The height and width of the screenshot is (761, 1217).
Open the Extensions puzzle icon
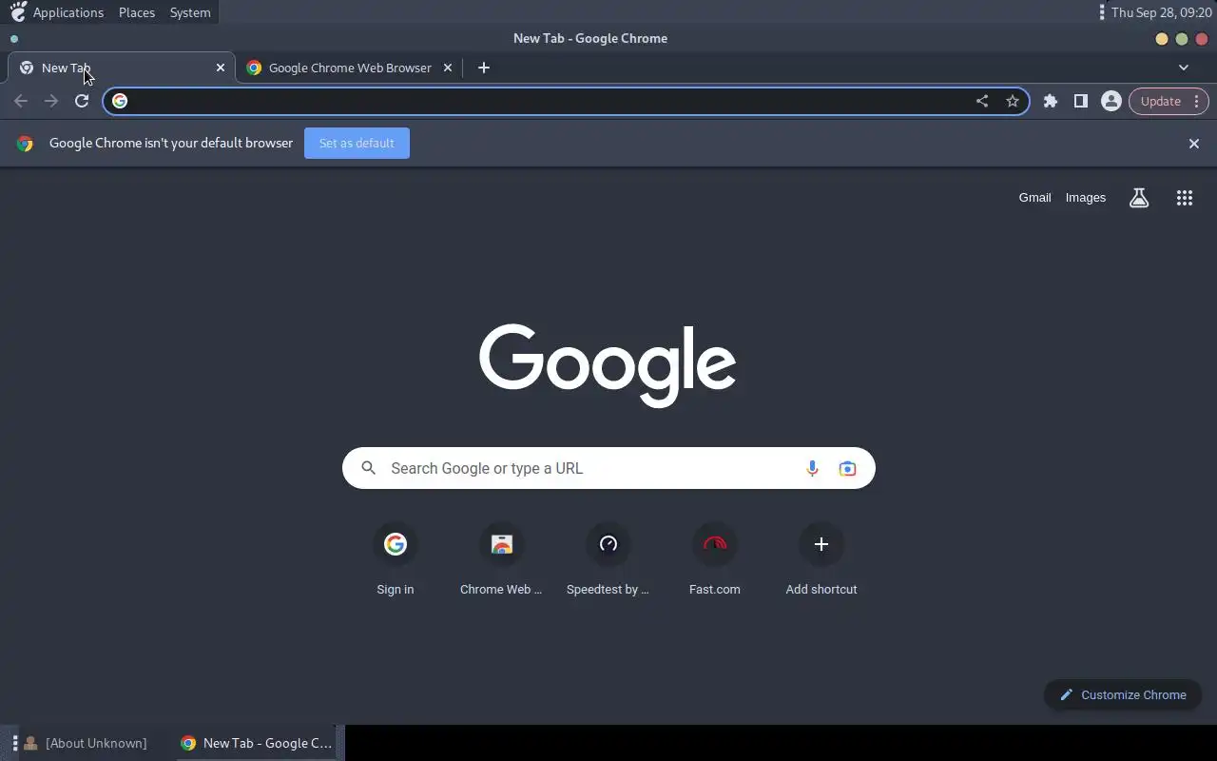(x=1051, y=101)
